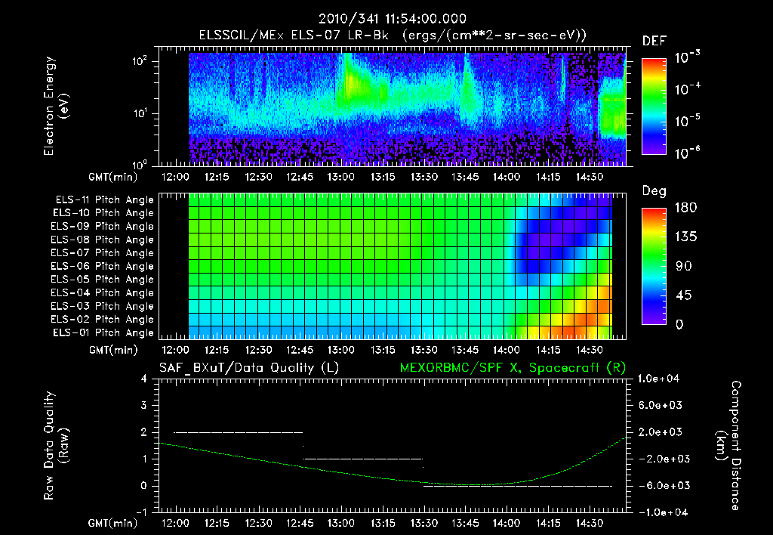Click the 6.0e+03 right-axis value
The width and height of the screenshot is (773, 535).
[660, 405]
